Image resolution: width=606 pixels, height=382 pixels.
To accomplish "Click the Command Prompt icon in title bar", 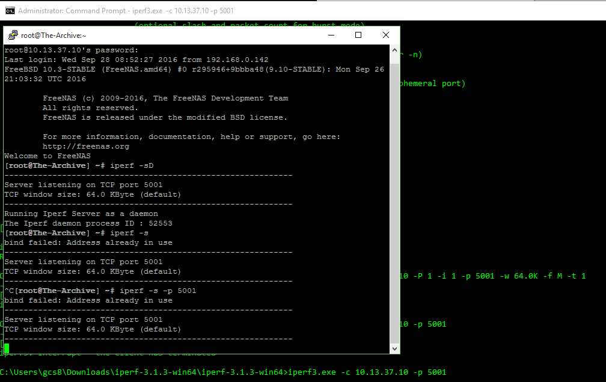I will coord(10,11).
